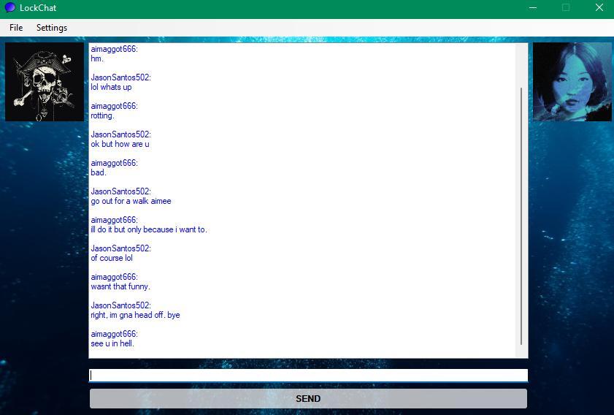Click the maximize window button
Viewport: 614px width, 415px height.
pos(566,8)
